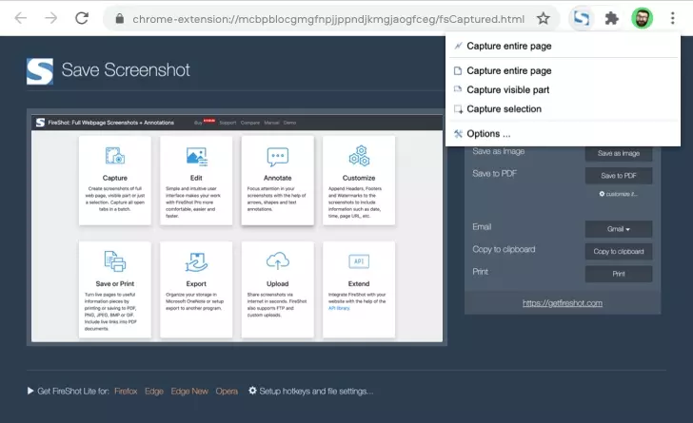Choose Capture selection from the menu
The image size is (693, 423).
(x=564, y=109)
